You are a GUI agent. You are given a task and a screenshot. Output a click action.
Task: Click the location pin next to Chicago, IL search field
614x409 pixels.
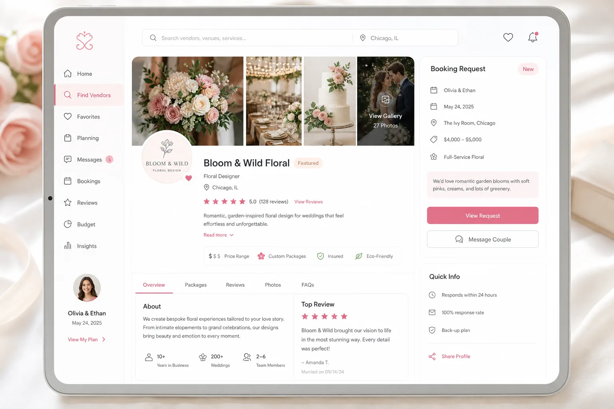[363, 38]
